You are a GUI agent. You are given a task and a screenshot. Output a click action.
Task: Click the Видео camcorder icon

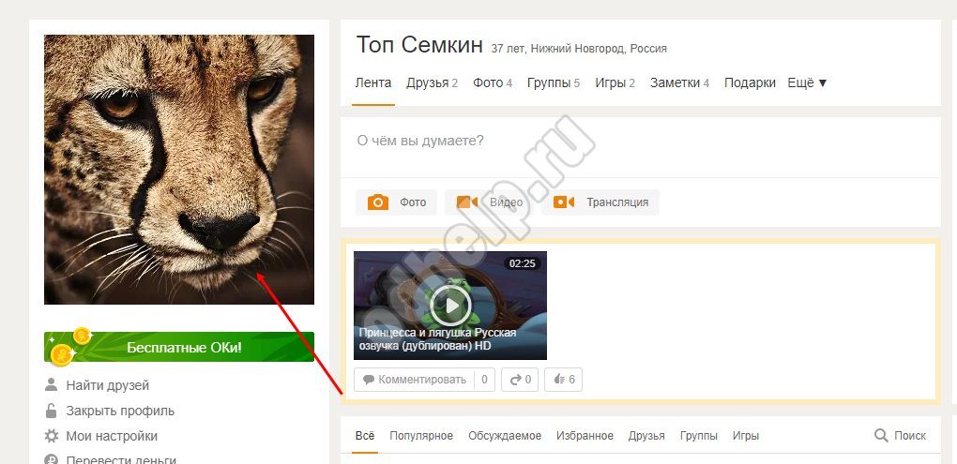[x=467, y=202]
